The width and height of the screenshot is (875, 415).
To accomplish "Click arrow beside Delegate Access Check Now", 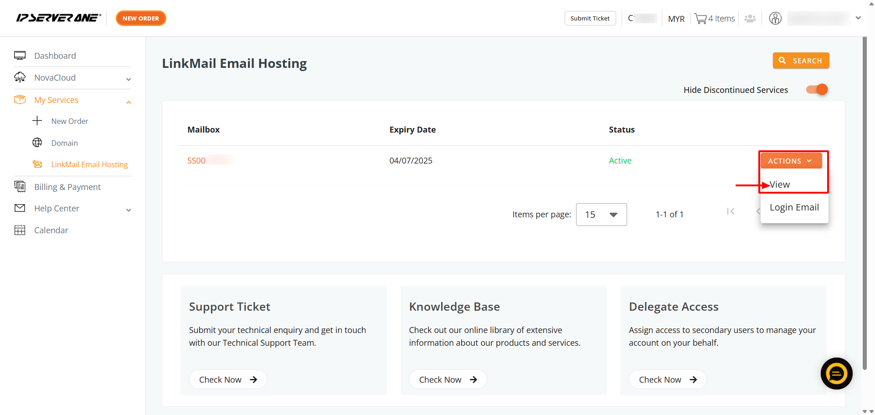I will click(x=693, y=379).
